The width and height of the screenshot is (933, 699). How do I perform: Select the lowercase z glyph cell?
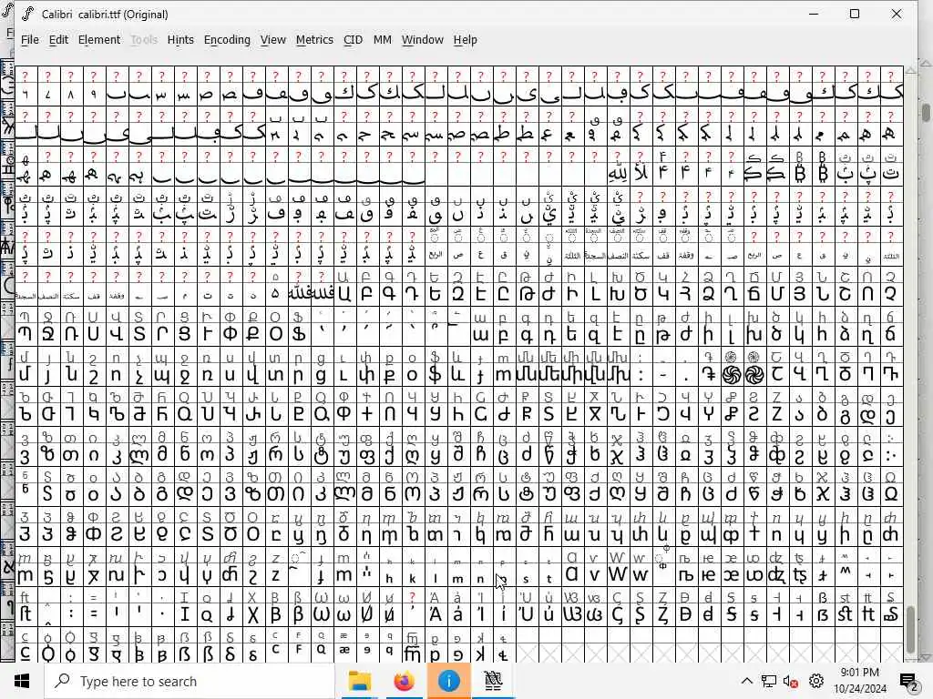click(275, 575)
